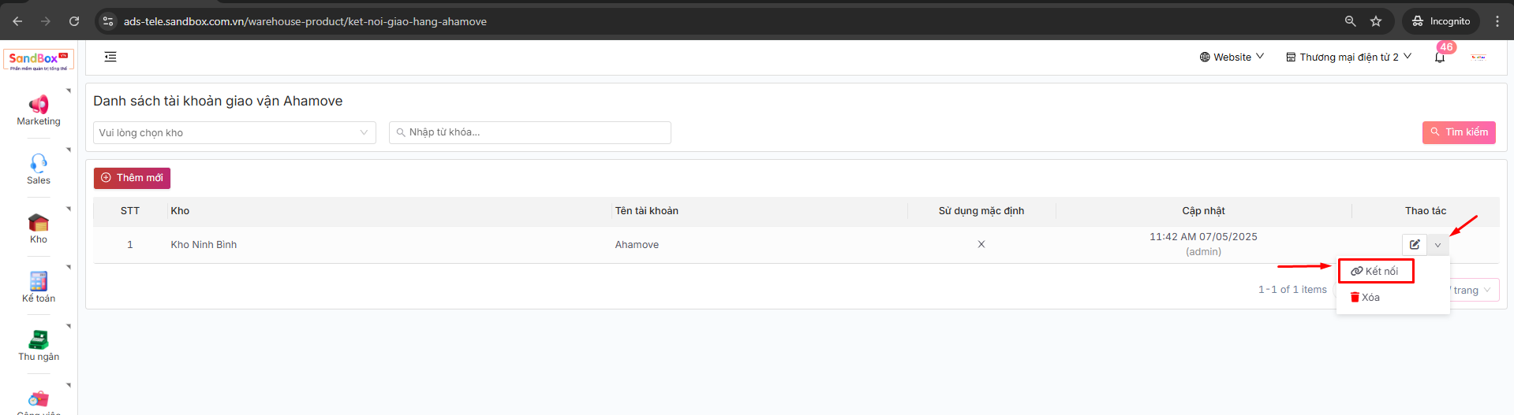
Task: Select 'Kết nối' from action menu
Action: pos(1375,271)
